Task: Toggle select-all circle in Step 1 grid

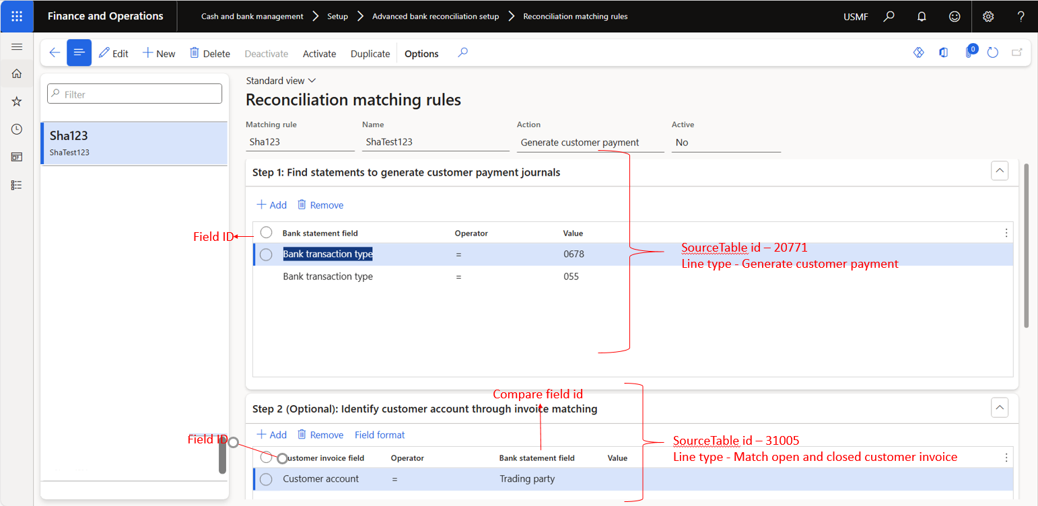Action: click(x=266, y=232)
